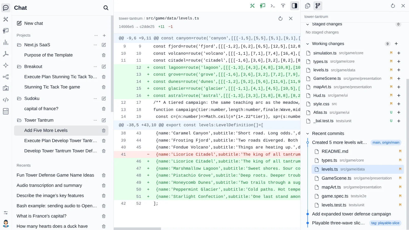Click the horizontal scrollbar below the diff
409x230 pixels.
coord(137,229)
